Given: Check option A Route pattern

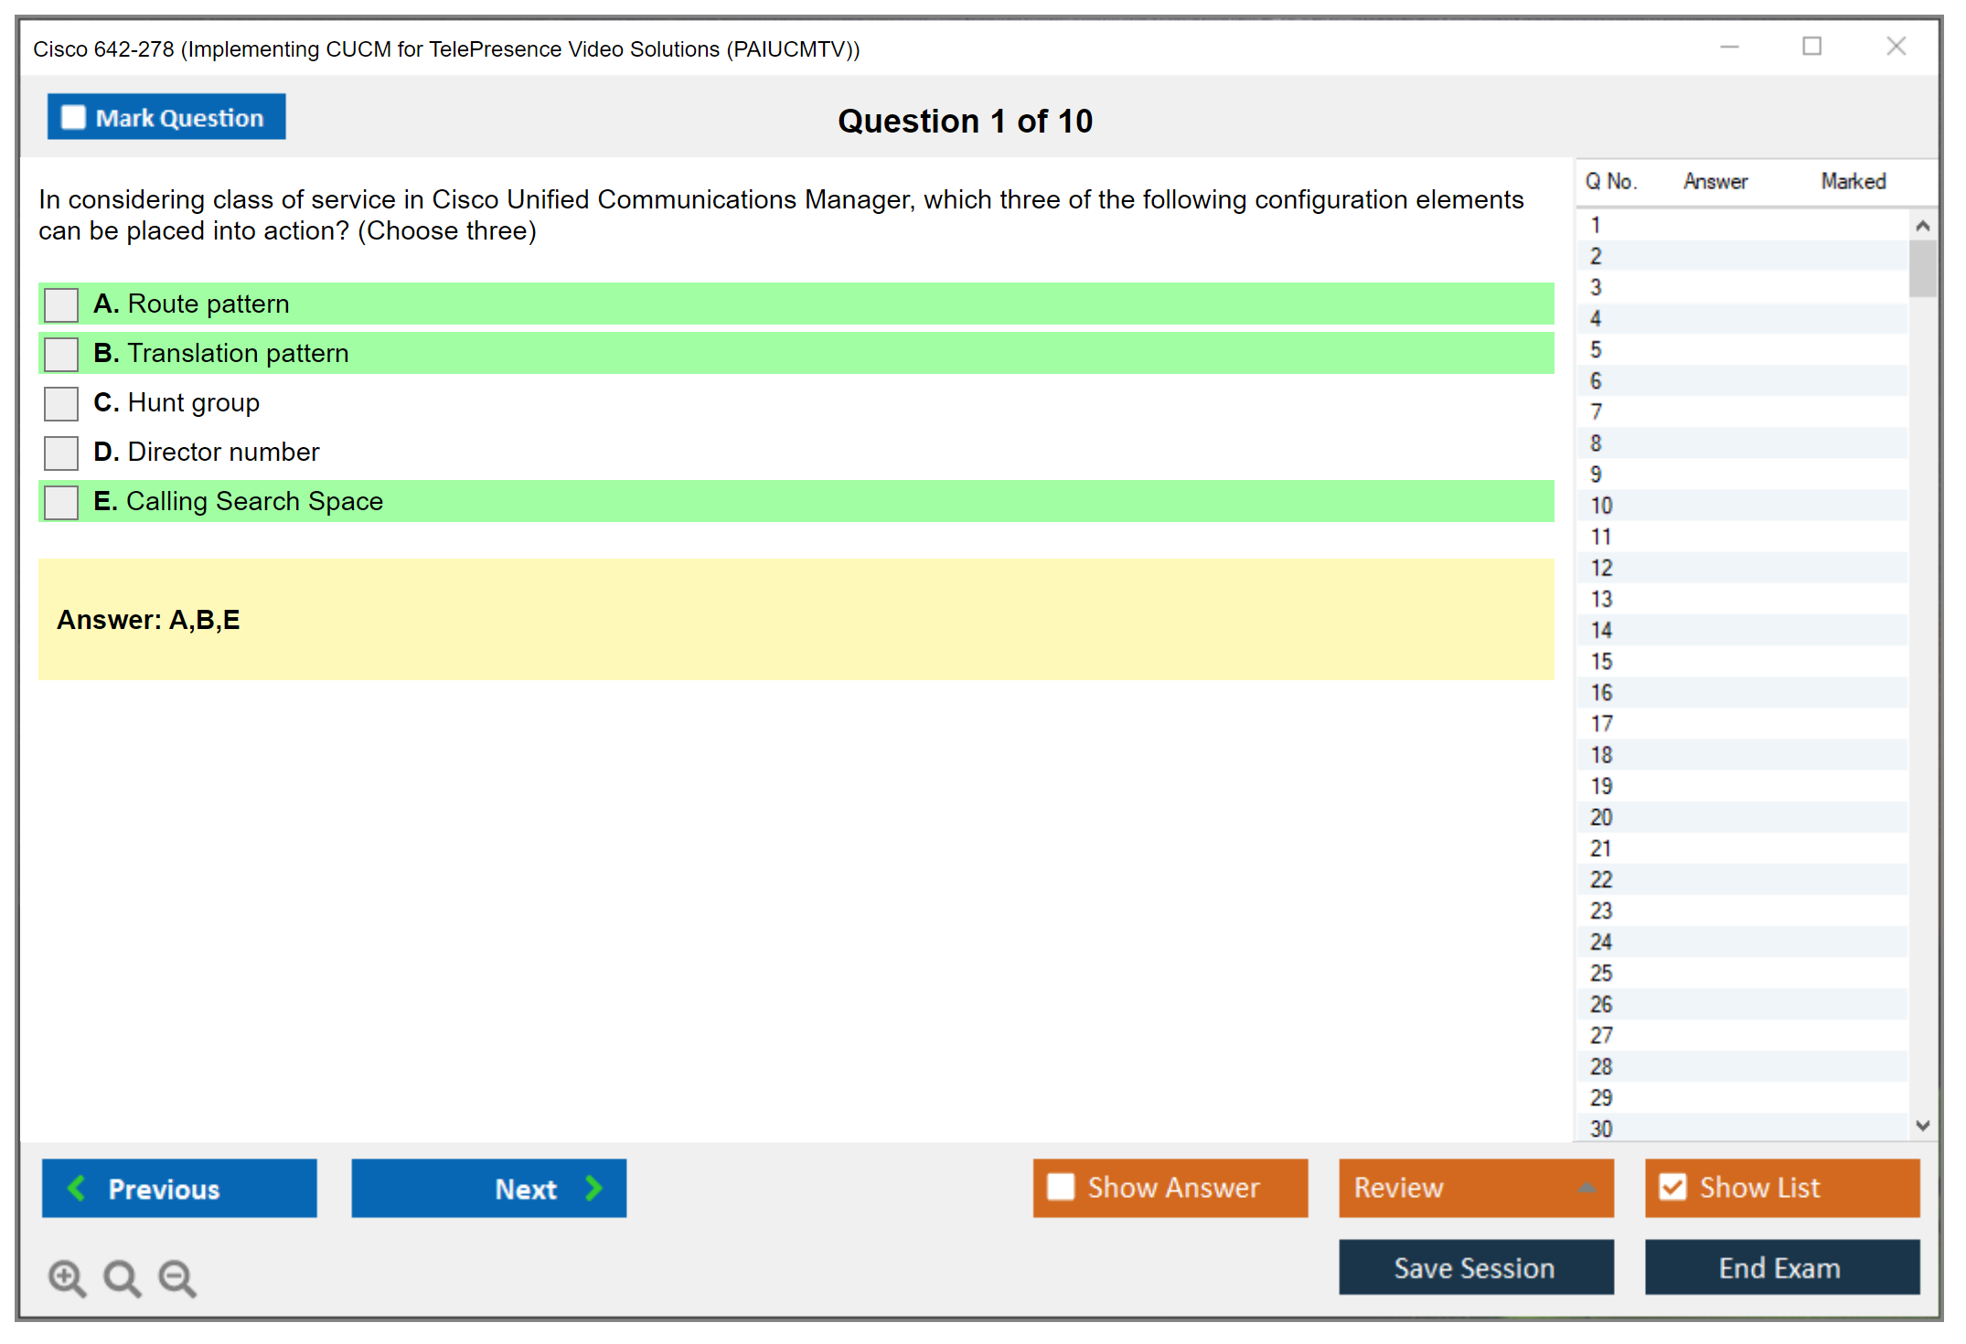Looking at the screenshot, I should pos(61,304).
